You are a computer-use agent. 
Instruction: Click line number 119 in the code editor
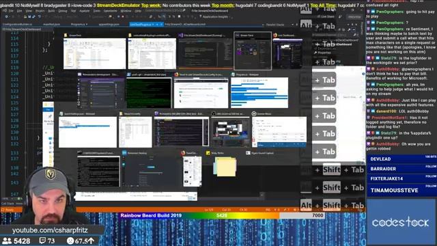click(14, 68)
